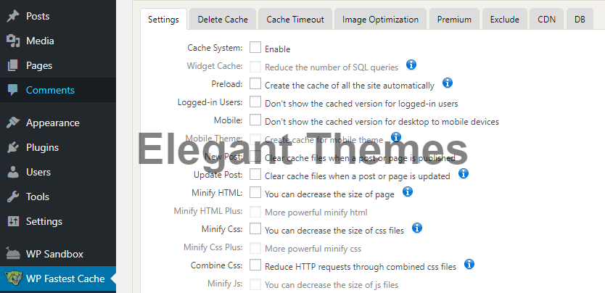The image size is (605, 293).
Task: Click info icon next to Minify HTML
Action: [408, 192]
